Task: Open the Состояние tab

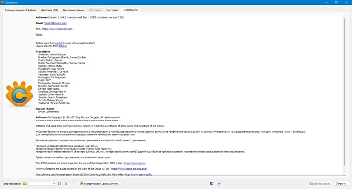Action: point(95,10)
